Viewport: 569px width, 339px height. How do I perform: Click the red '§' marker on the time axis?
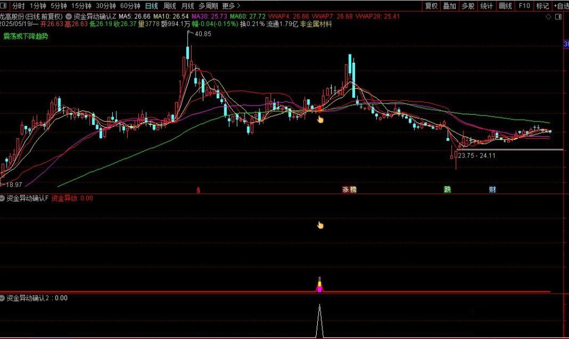point(198,190)
